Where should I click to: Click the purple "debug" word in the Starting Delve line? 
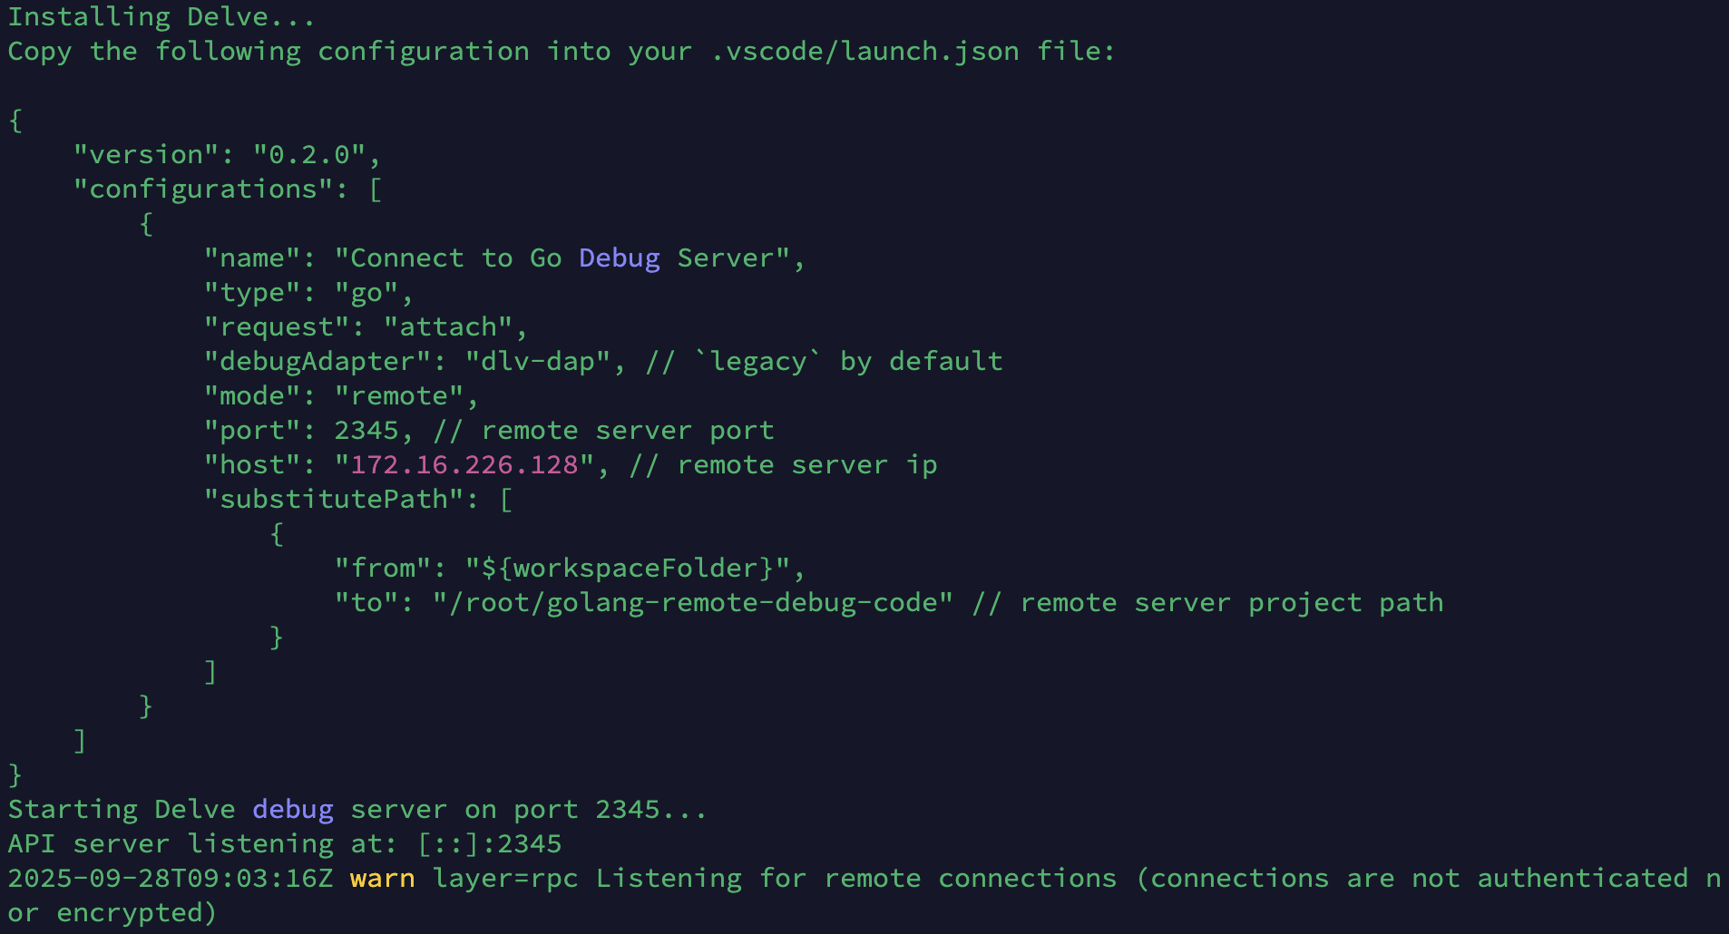[x=292, y=810]
